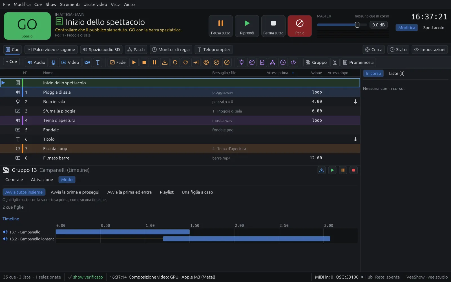Show the Liste (3) side panel tab

pos(397,73)
